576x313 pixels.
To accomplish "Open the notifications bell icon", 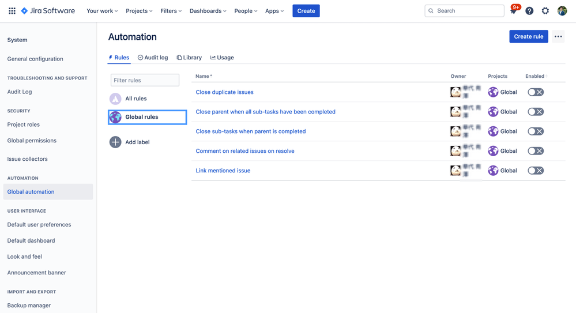I will coord(513,10).
